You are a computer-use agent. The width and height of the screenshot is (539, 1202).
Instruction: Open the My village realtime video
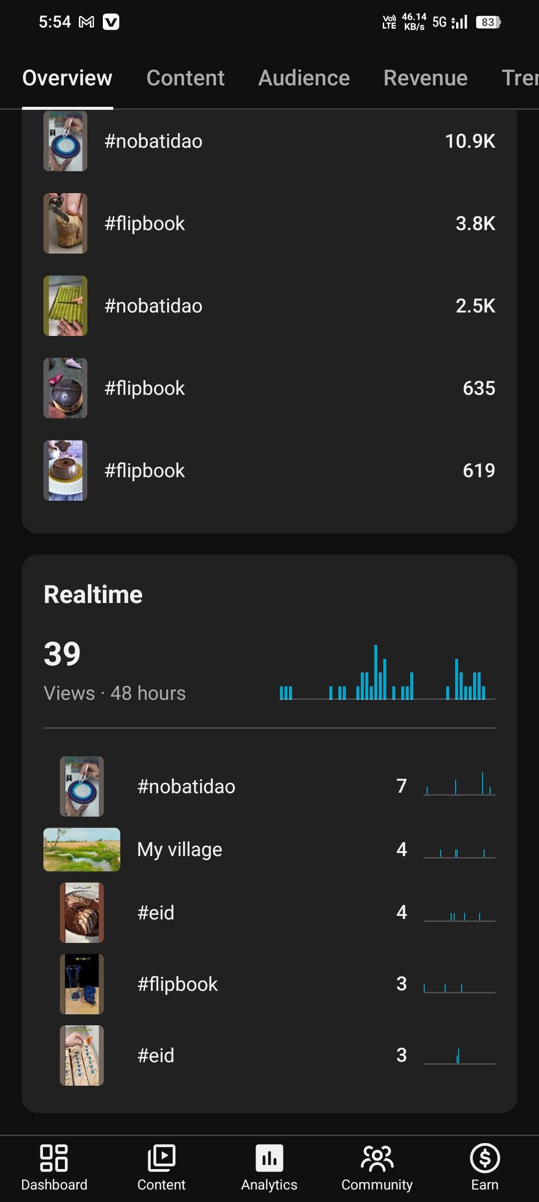coord(180,850)
